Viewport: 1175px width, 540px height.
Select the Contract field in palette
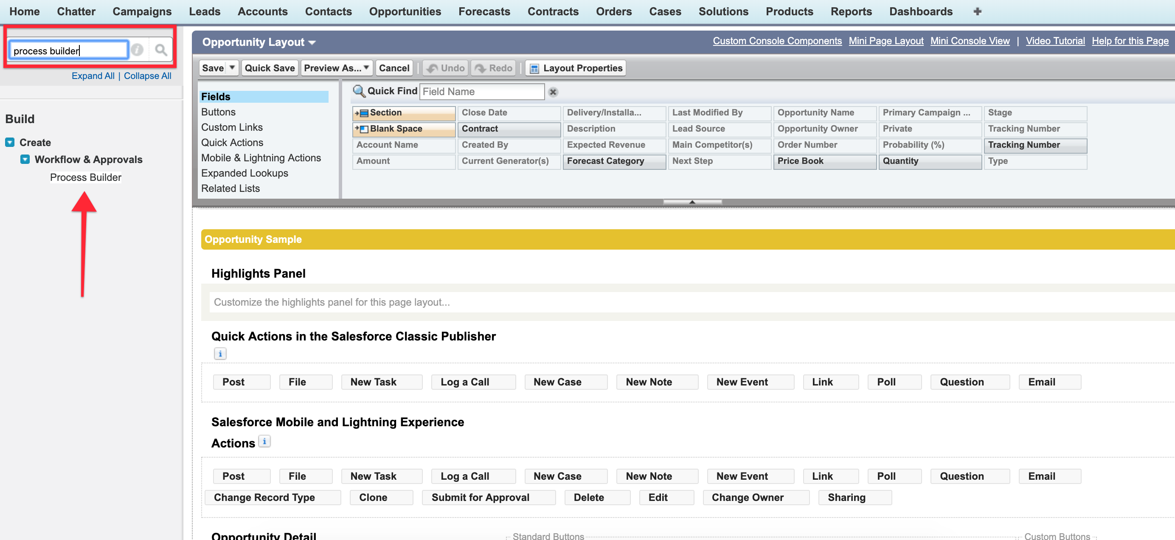(509, 129)
